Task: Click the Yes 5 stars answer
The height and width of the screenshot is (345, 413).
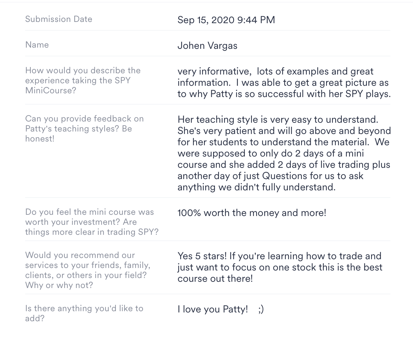Action: (279, 267)
